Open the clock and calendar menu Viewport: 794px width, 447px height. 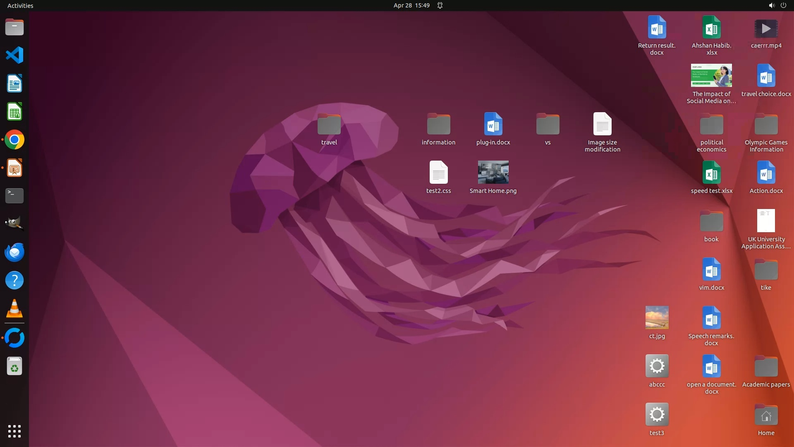[x=411, y=5]
